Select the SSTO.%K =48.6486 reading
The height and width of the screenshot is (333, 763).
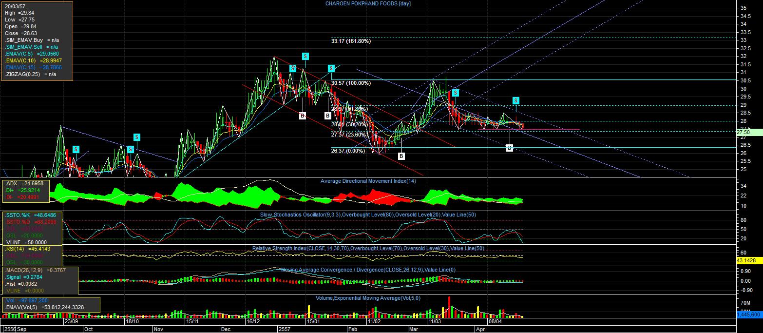click(x=32, y=215)
